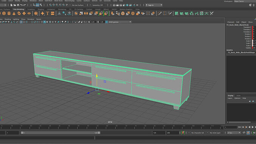The width and height of the screenshot is (256, 144).
Task: Toggle the playback loop button
Action: click(244, 133)
